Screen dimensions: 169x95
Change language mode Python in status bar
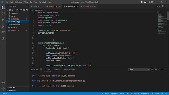[136, 93]
